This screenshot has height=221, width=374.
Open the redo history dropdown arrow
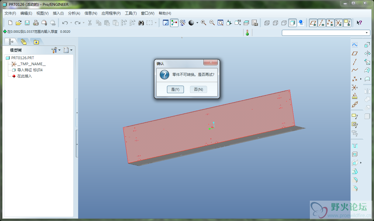point(84,23)
